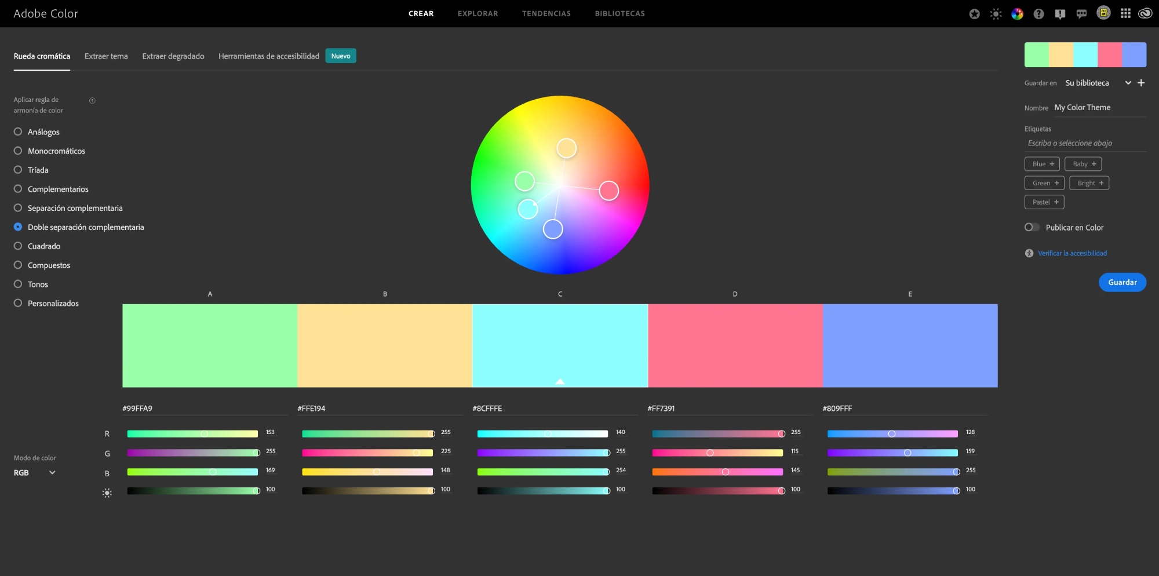This screenshot has width=1159, height=576.
Task: Enable the Publicar en Color toggle
Action: click(x=1032, y=227)
